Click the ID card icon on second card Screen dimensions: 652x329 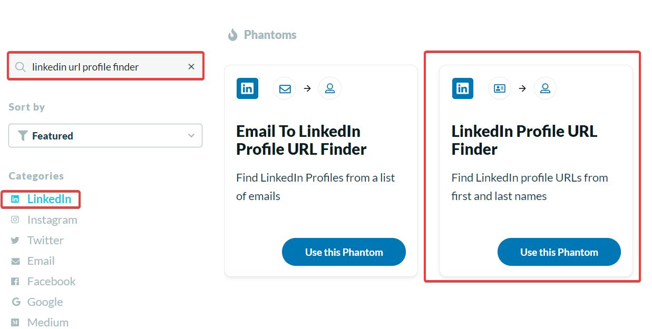point(500,88)
